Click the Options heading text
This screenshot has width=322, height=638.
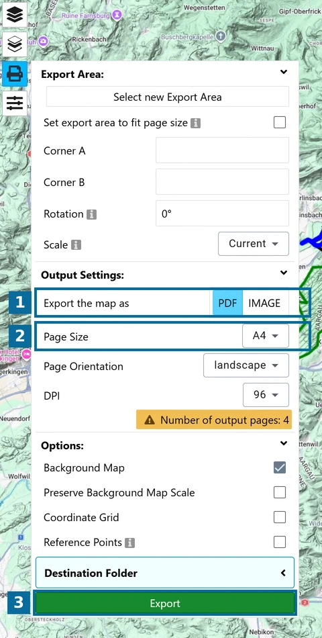(x=62, y=445)
